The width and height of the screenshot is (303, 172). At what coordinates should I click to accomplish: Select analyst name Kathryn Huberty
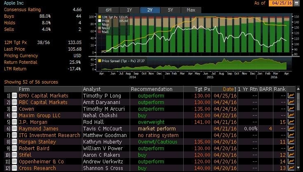pos(103,142)
